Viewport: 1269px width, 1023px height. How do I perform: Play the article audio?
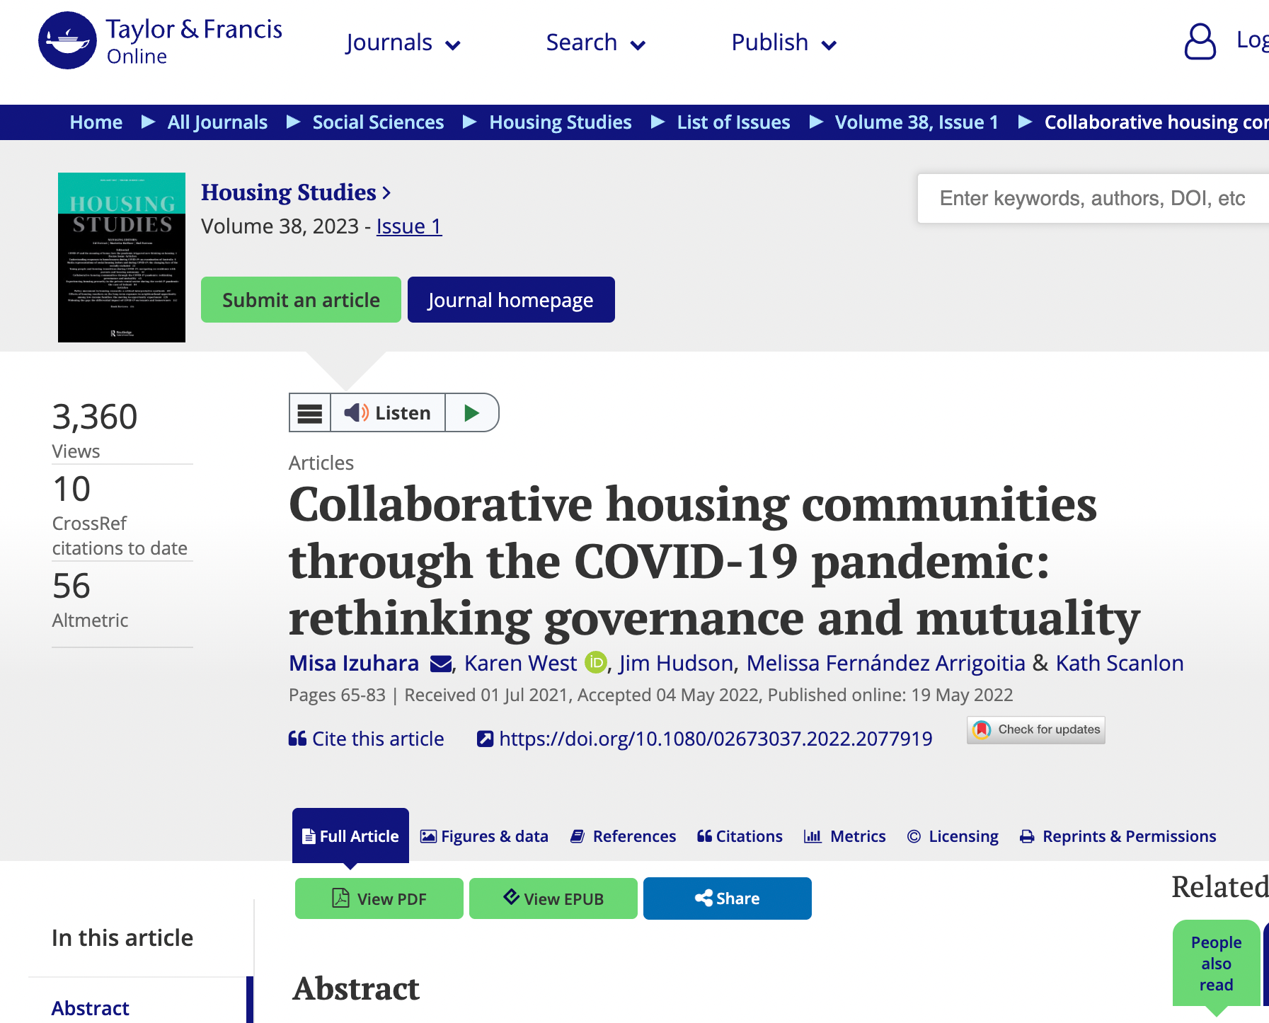[x=471, y=412]
